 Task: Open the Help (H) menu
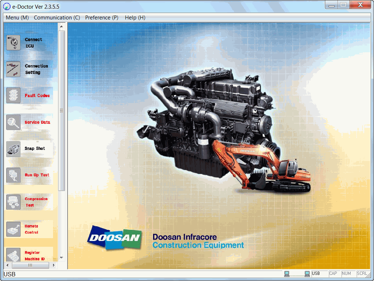click(135, 17)
